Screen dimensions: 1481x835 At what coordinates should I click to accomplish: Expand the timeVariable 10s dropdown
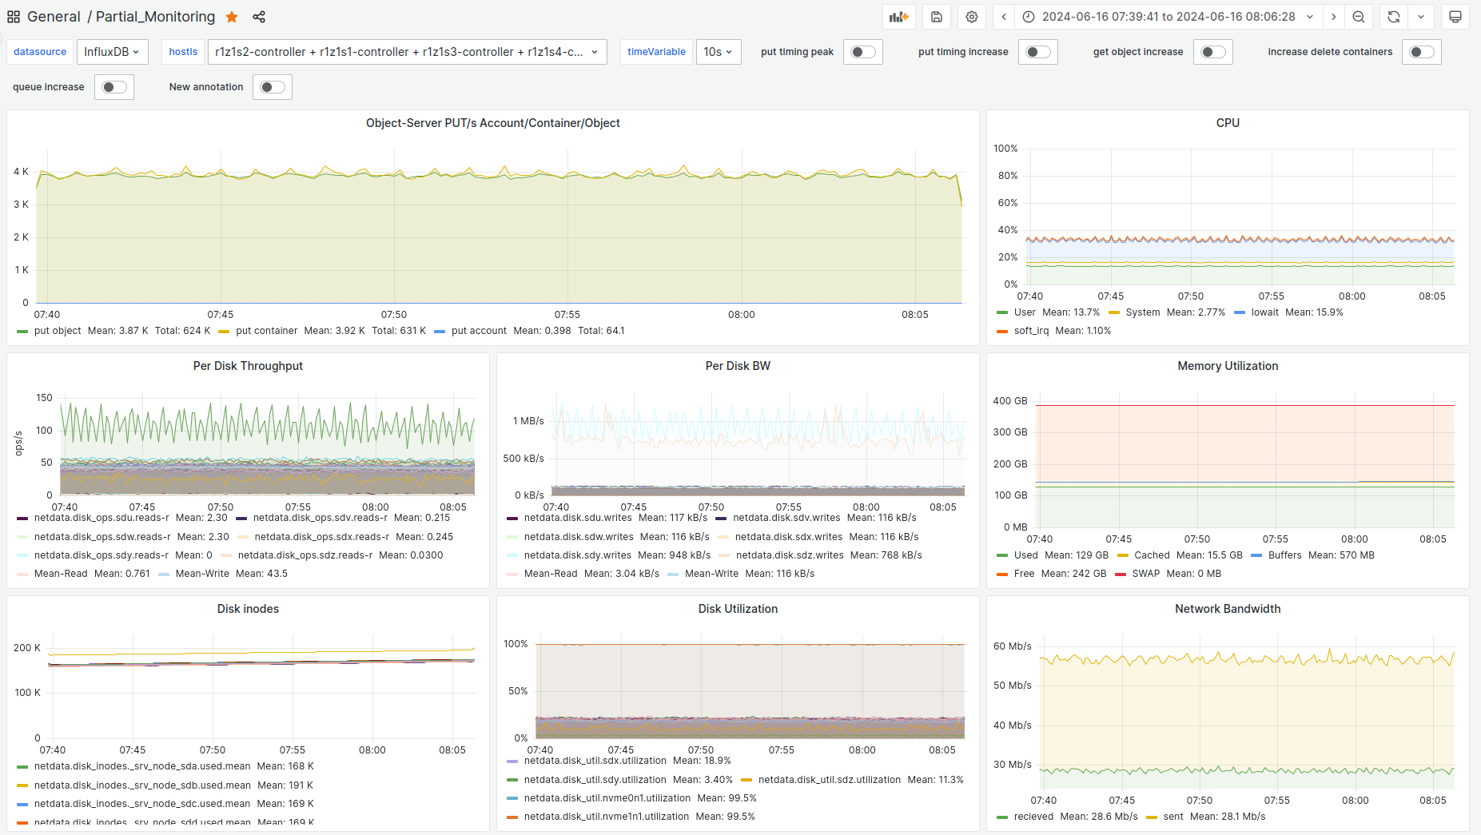click(x=718, y=52)
